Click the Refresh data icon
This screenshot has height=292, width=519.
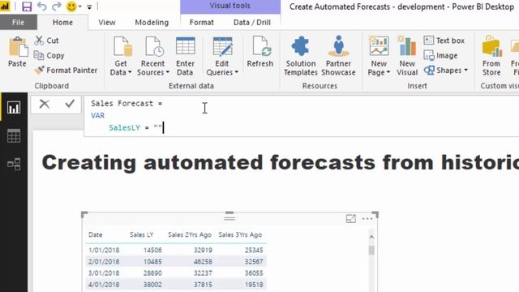coord(261,46)
